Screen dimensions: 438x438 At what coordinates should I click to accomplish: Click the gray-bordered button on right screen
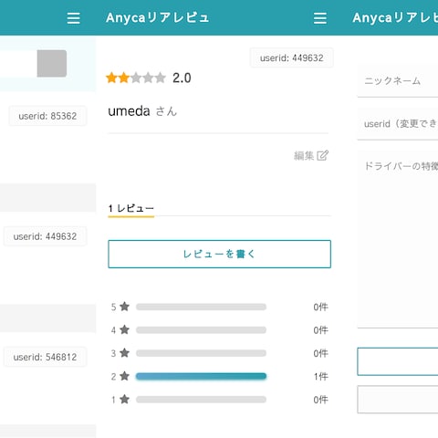(x=398, y=400)
